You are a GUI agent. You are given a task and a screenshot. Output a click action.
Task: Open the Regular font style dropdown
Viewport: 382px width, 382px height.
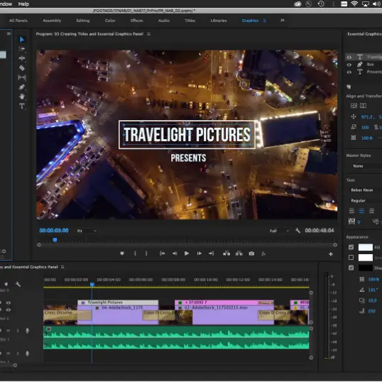[x=366, y=200]
